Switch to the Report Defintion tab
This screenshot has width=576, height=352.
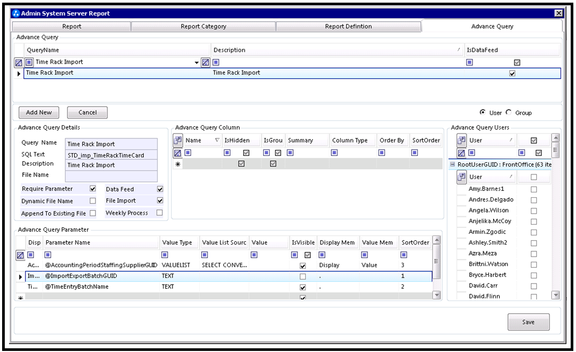pos(348,27)
